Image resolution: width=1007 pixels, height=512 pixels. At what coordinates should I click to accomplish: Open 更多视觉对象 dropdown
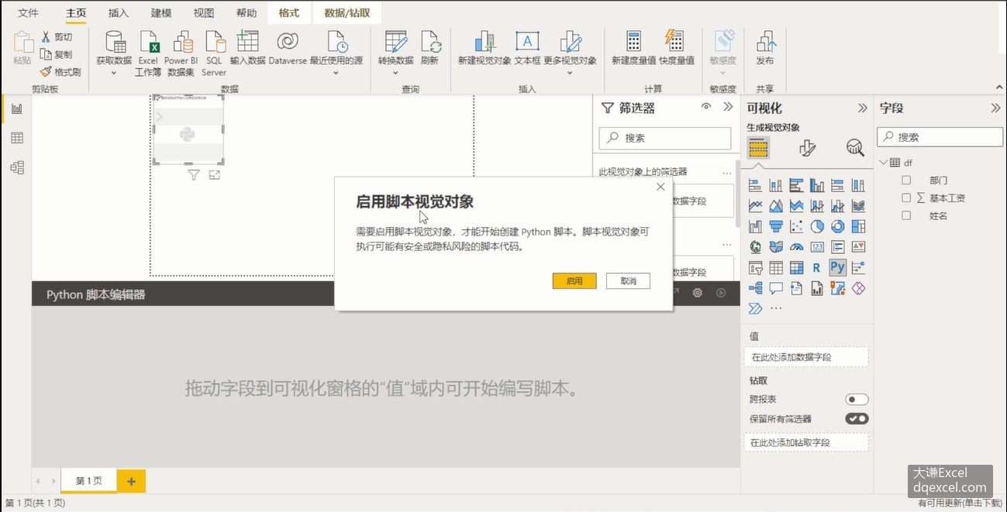pyautogui.click(x=570, y=74)
